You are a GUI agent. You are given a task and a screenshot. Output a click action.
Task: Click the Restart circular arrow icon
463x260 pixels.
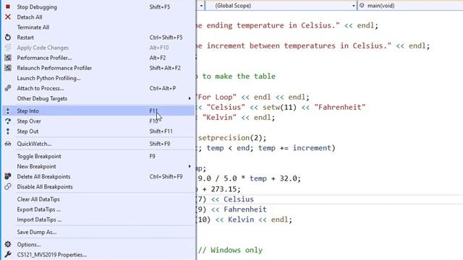coord(8,38)
